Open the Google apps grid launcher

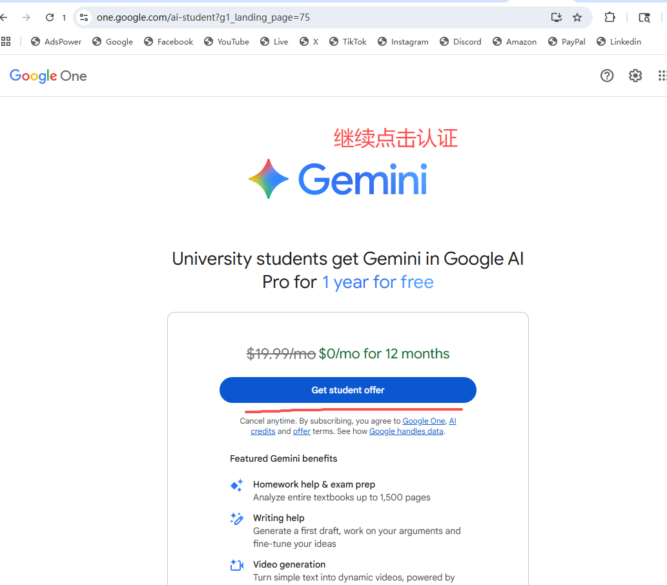pos(662,76)
